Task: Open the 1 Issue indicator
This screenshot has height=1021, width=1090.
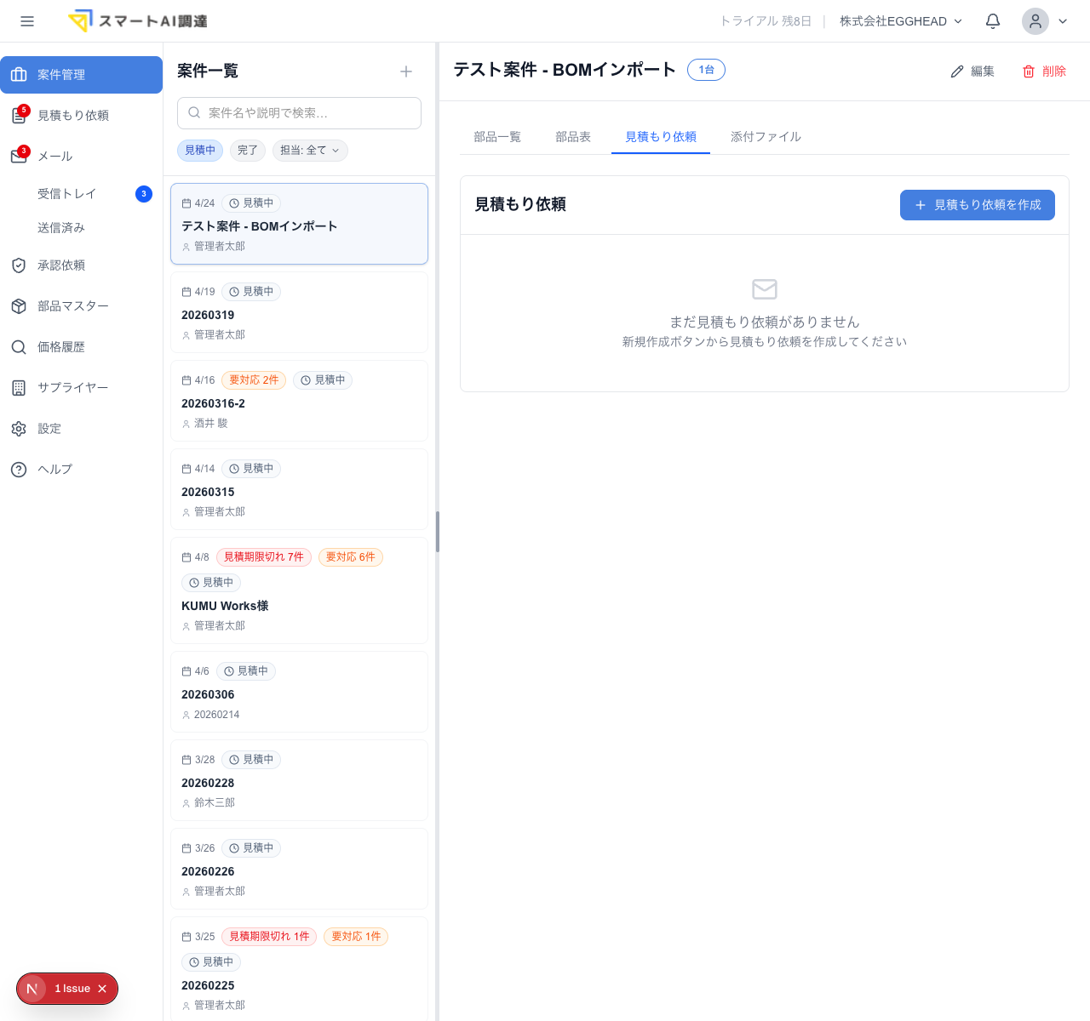Action: click(72, 989)
